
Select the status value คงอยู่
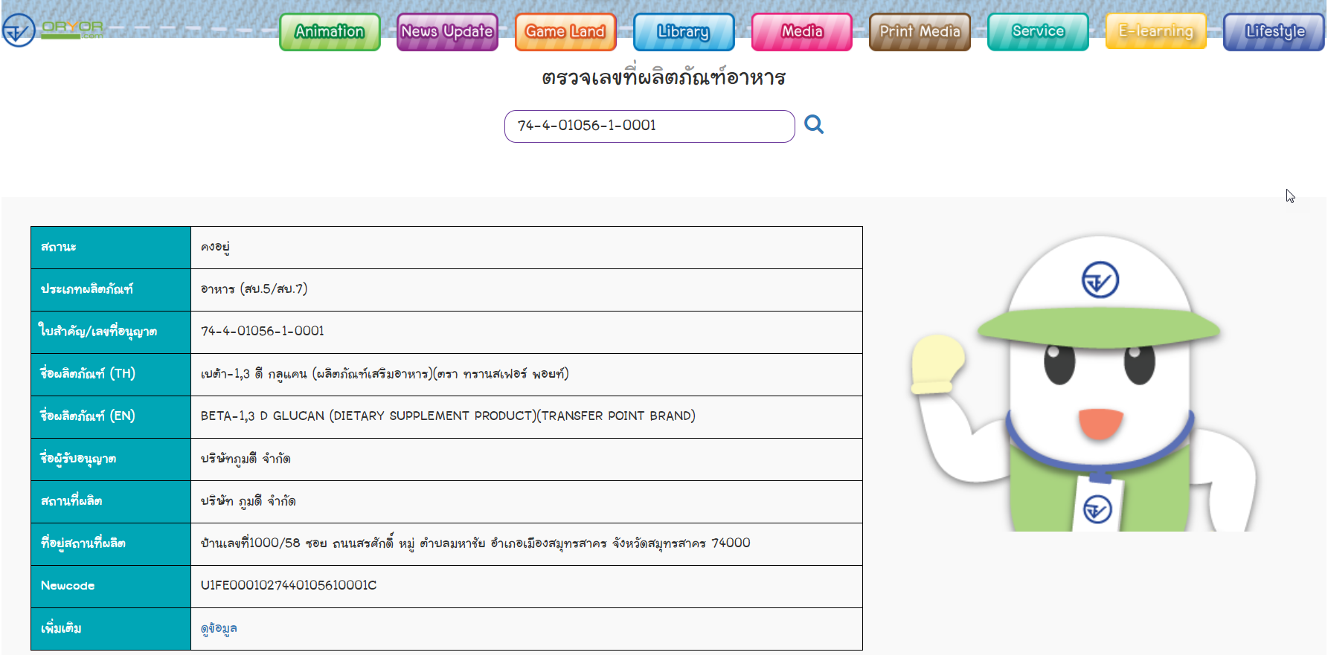point(215,247)
